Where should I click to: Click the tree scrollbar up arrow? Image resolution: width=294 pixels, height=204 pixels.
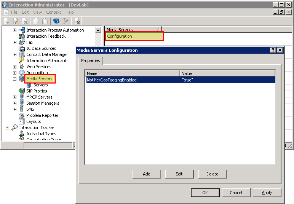(x=98, y=30)
